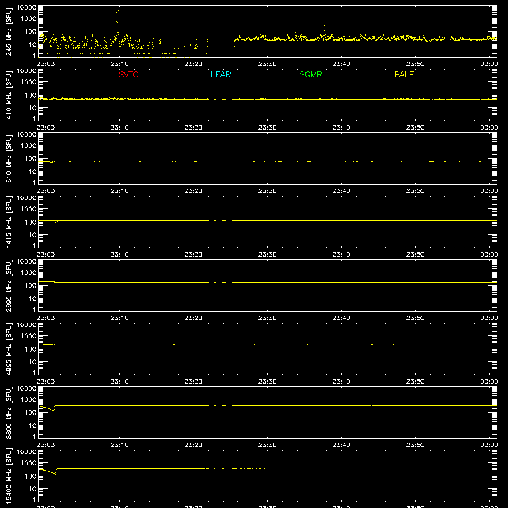Select the 245 MHz [SFU] axis label
The width and height of the screenshot is (508, 508).
tap(8, 31)
